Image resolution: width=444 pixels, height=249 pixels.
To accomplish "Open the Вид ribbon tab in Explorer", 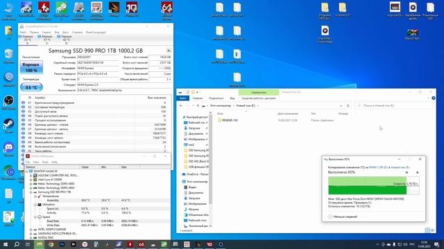I will pyautogui.click(x=232, y=98).
